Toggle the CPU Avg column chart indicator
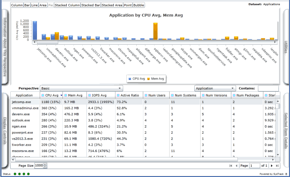 43,95
